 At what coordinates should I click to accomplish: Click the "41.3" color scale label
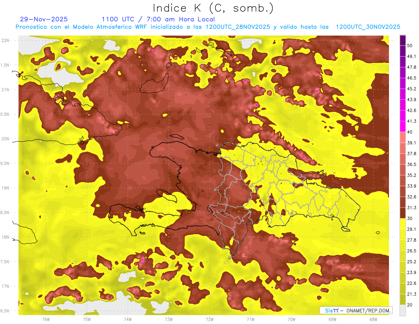(412, 121)
